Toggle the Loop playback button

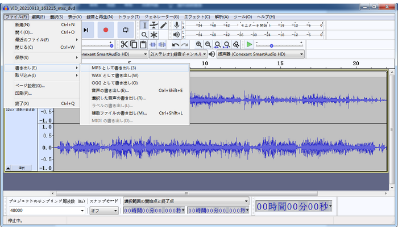[126, 30]
